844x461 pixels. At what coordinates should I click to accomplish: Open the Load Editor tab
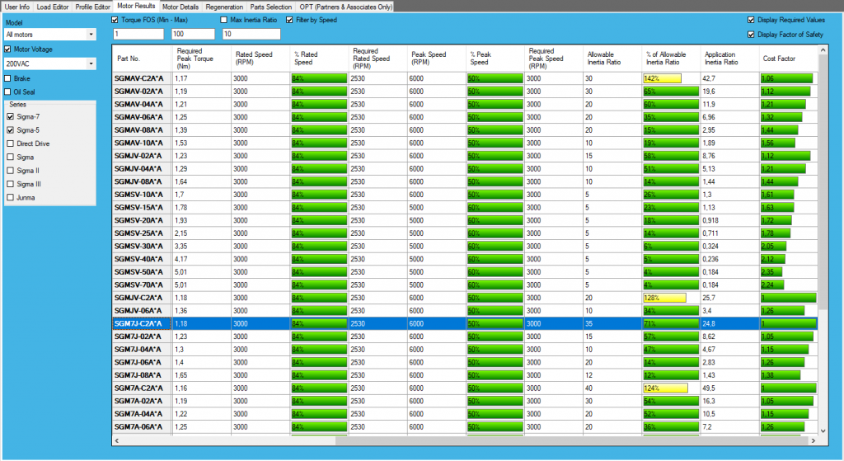point(52,7)
